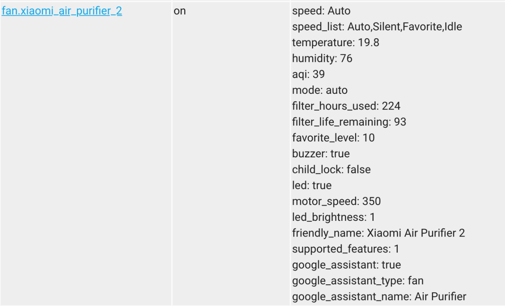The height and width of the screenshot is (306, 505).
Task: Open the fan.xiaomi_air_purifier_2 entity link
Action: point(62,11)
